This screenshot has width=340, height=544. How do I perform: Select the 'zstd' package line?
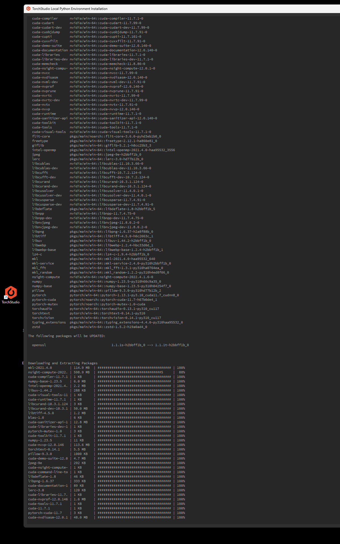pos(90,327)
